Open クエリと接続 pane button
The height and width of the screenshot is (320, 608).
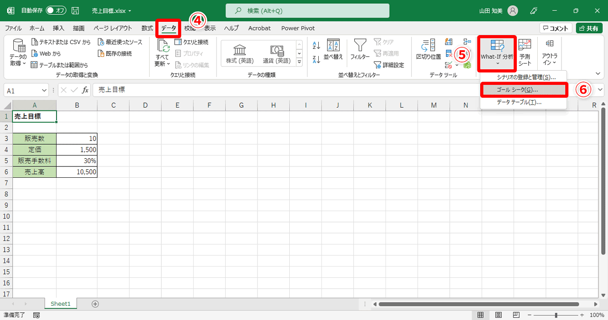pos(191,42)
